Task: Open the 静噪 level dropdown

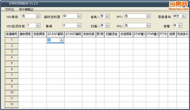Action: [79, 25]
